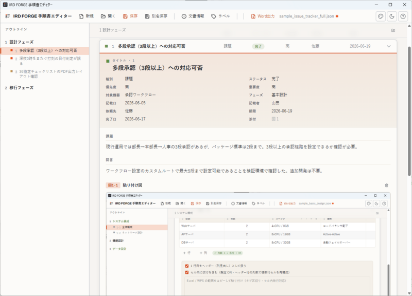
Task: Click the pasted screenshot image of 図1-1
Action: pyautogui.click(x=248, y=244)
